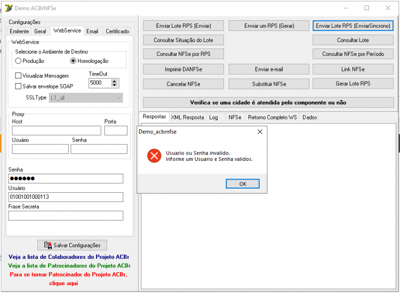Screen dimensions: 400x293
Task: Close the Demo ACBrNFSe main window
Action: tap(388, 8)
